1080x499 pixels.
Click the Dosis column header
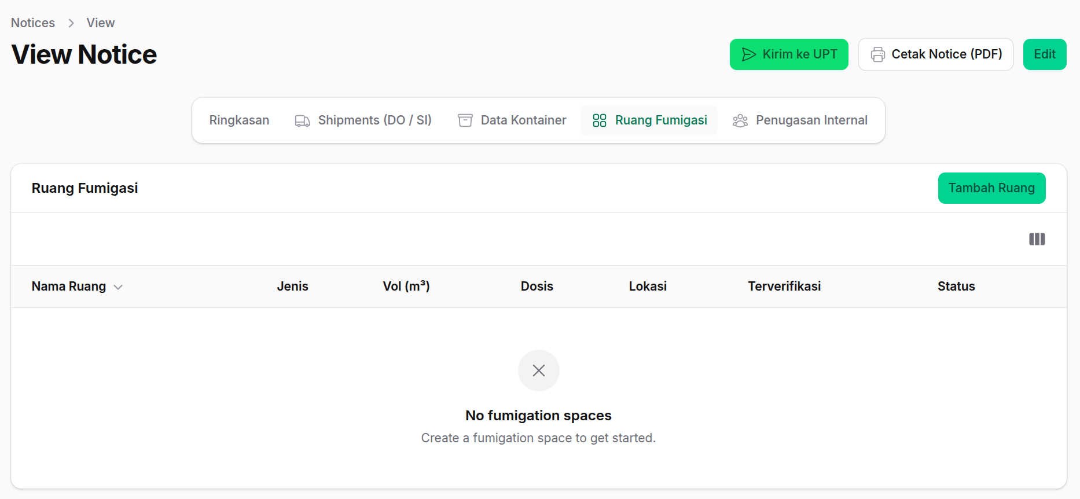click(x=537, y=287)
